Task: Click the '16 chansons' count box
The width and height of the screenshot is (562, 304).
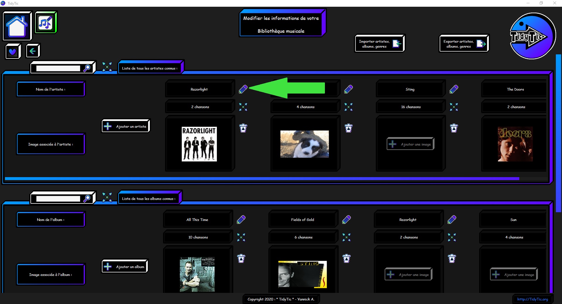Action: pos(411,106)
